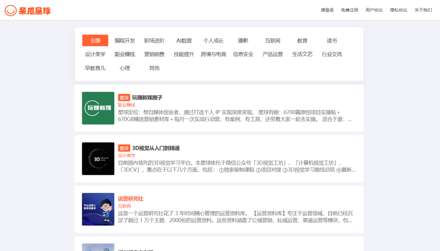This screenshot has width=440, height=251.
Task: Visit the 关于我们 page
Action: [423, 10]
